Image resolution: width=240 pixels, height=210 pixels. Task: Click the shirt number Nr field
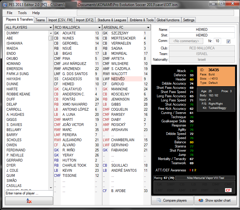(x=217, y=41)
